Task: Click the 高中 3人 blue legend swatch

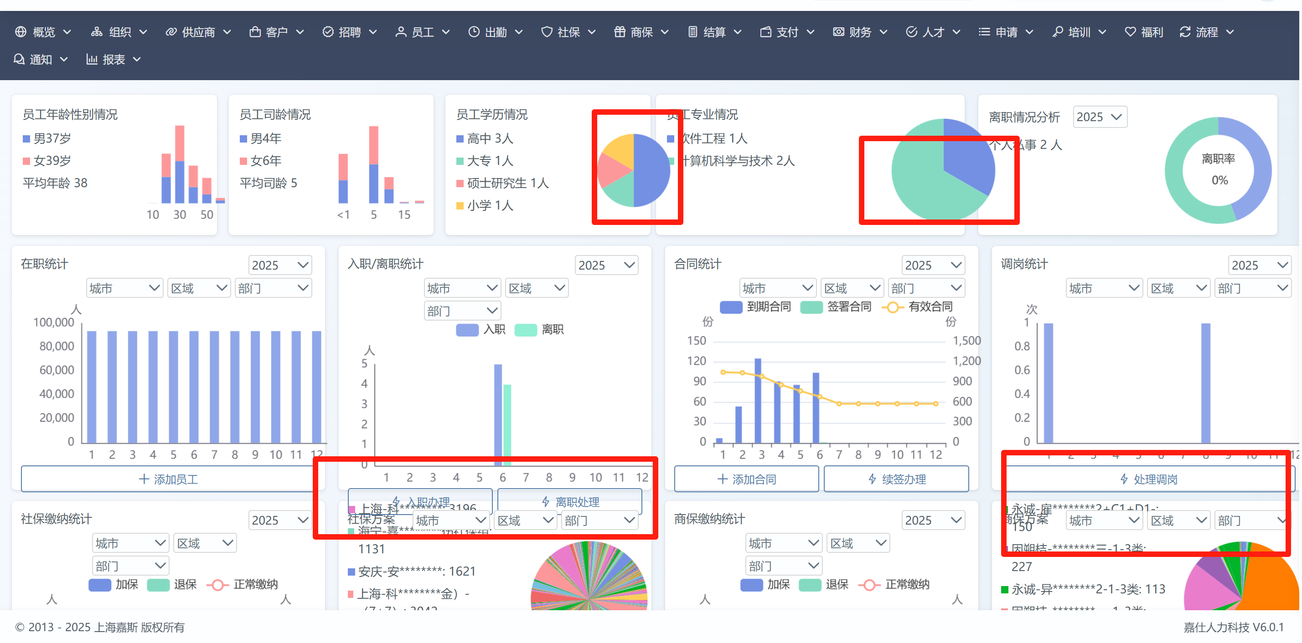Action: coord(460,138)
